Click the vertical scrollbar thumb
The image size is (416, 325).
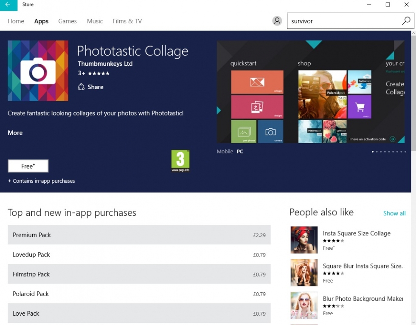[413, 93]
